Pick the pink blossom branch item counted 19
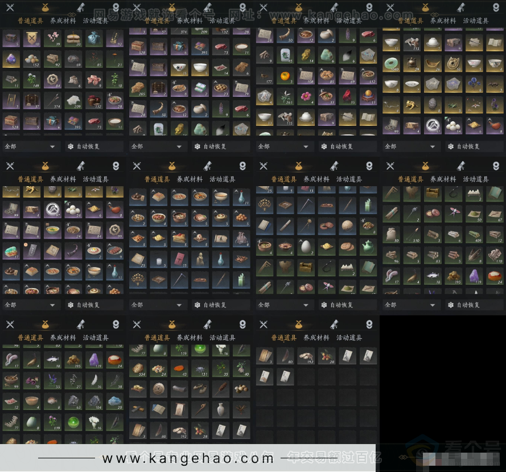Image resolution: width=506 pixels, height=472 pixels. tap(52, 39)
